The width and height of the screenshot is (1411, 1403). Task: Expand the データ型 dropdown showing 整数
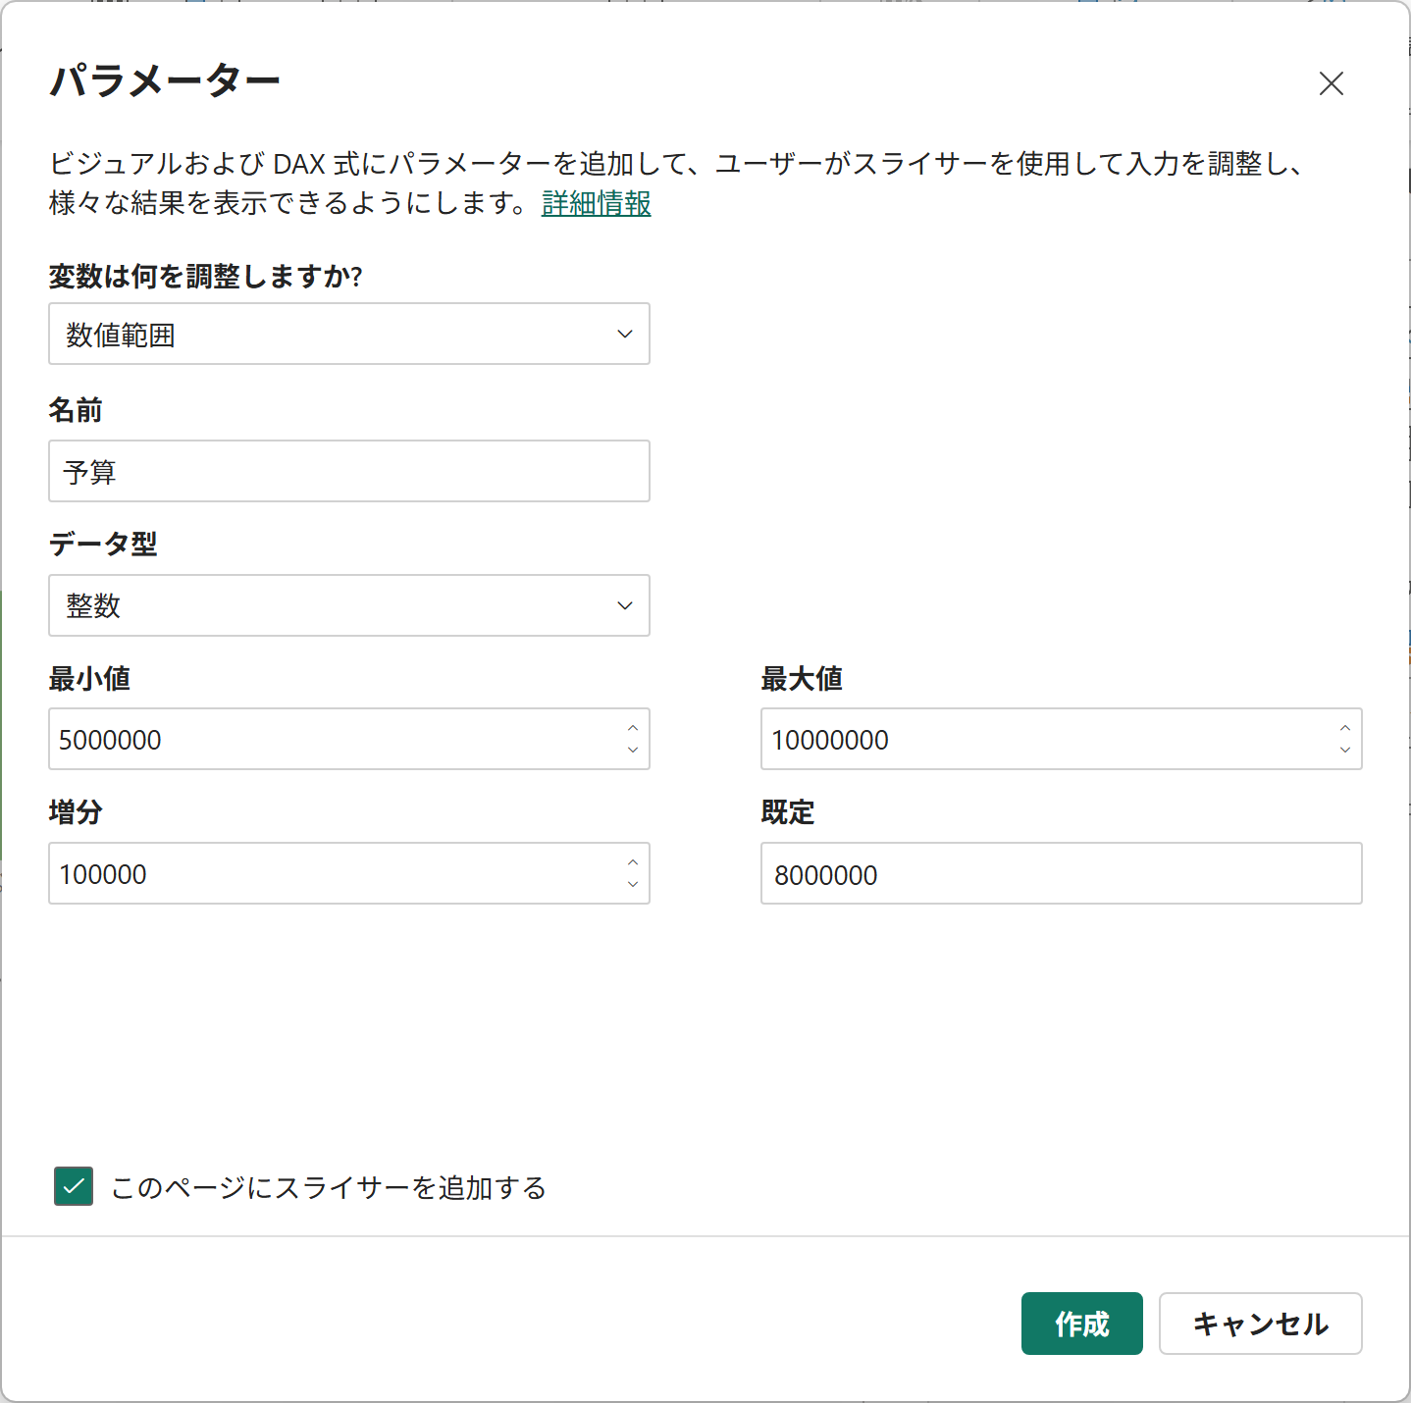click(348, 605)
